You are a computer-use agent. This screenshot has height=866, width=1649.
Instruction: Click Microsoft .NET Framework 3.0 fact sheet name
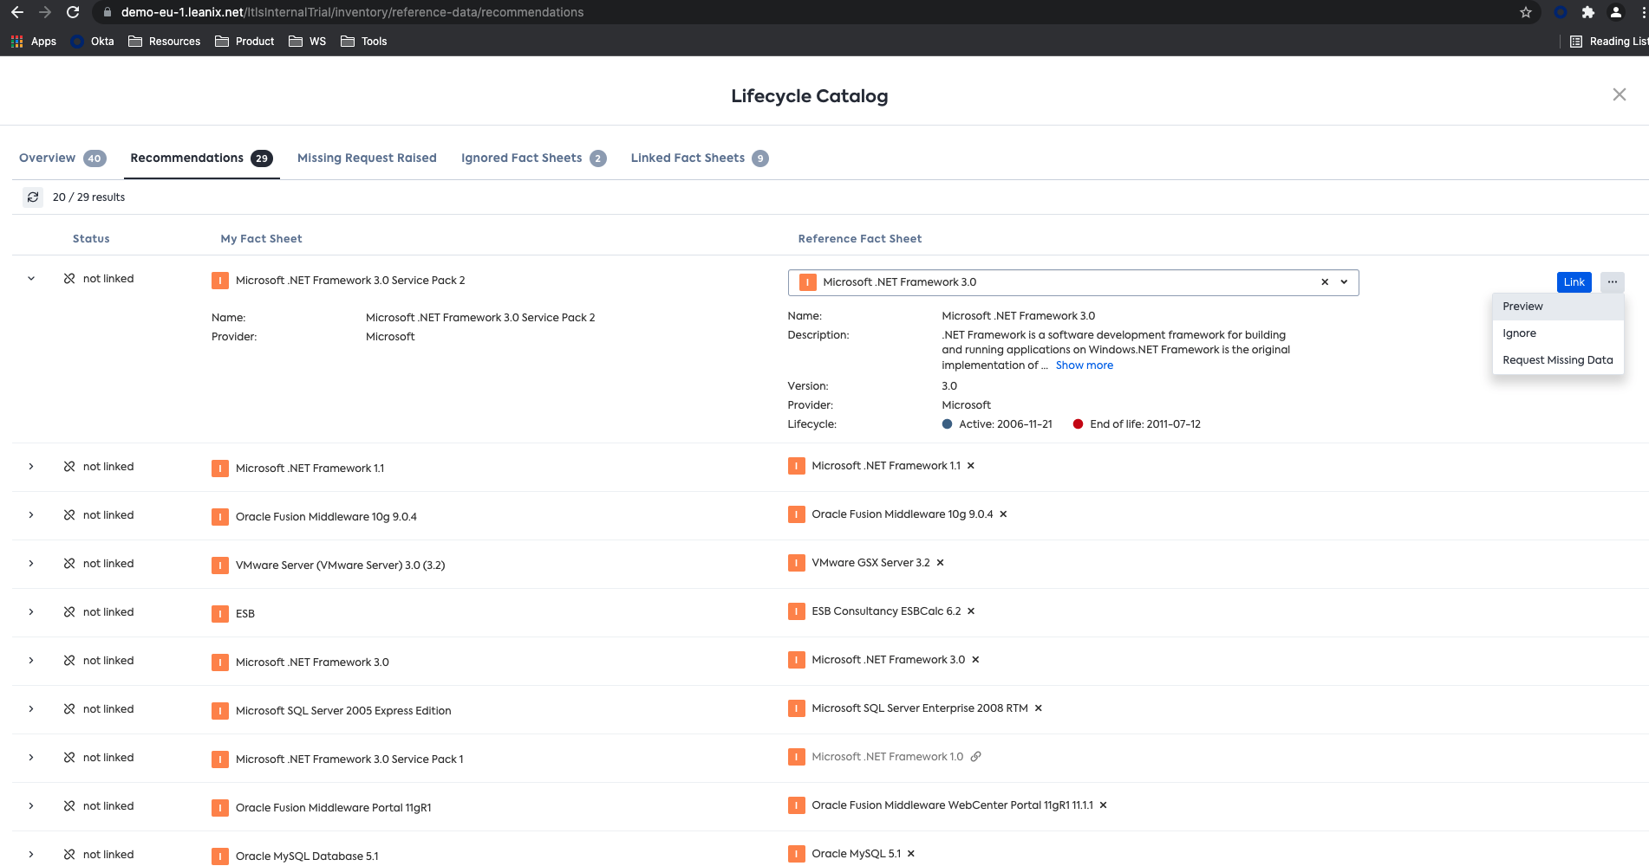(x=312, y=662)
